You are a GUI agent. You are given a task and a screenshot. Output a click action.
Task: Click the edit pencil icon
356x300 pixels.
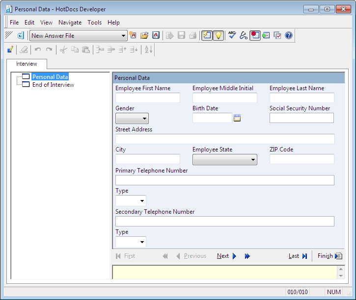(x=10, y=50)
